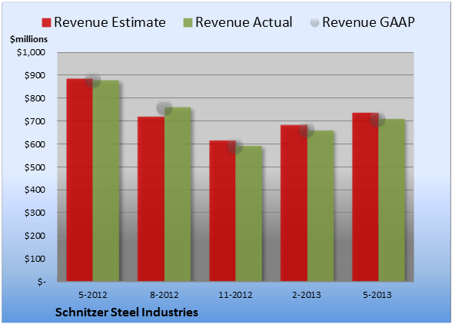Select the 'Revenue GAAP' legend label
Viewport: 452px width, 324px height.
click(x=368, y=22)
